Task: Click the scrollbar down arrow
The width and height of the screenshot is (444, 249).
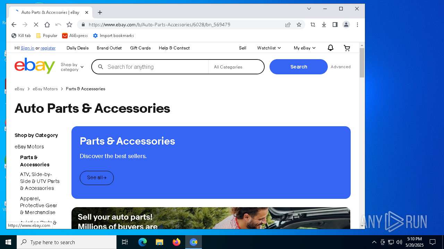Action: point(362,226)
